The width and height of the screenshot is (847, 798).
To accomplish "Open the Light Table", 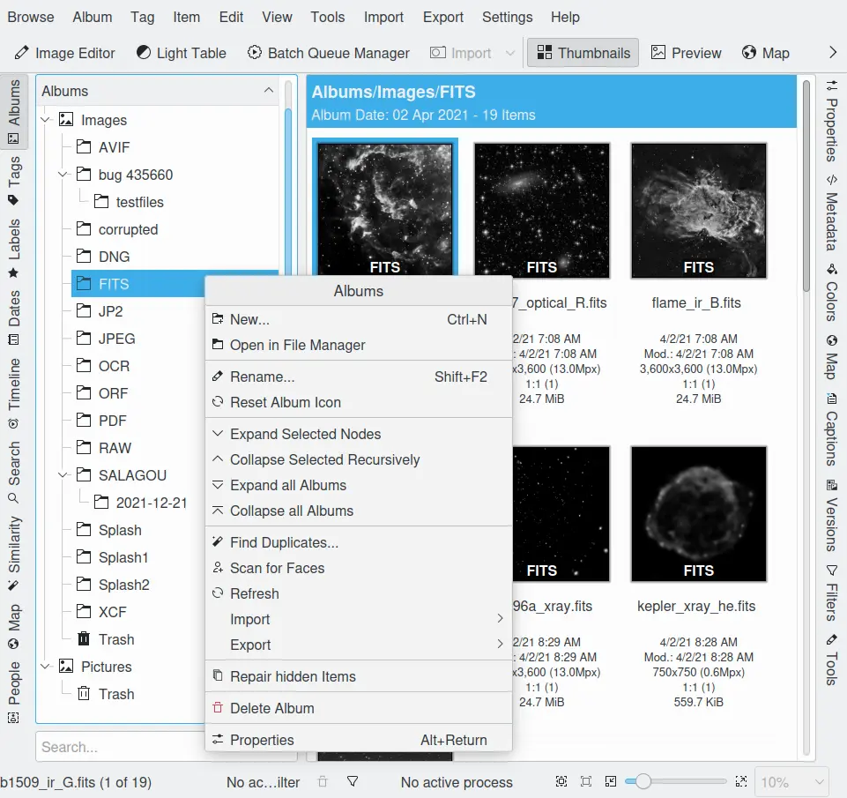I will [x=181, y=53].
